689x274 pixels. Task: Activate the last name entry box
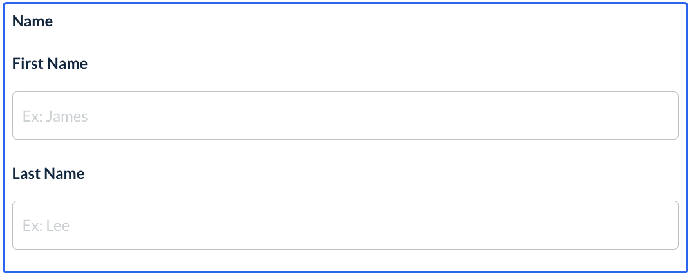tap(345, 225)
